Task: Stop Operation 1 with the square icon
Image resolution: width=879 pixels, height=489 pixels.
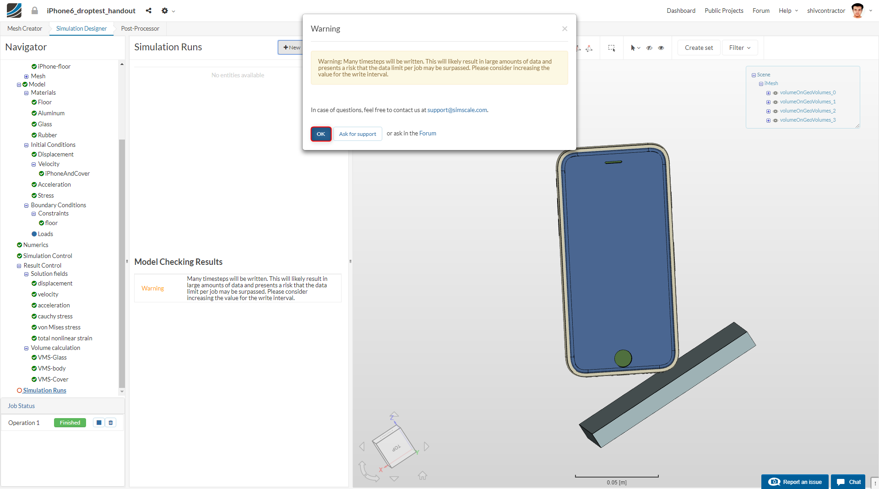Action: click(99, 423)
